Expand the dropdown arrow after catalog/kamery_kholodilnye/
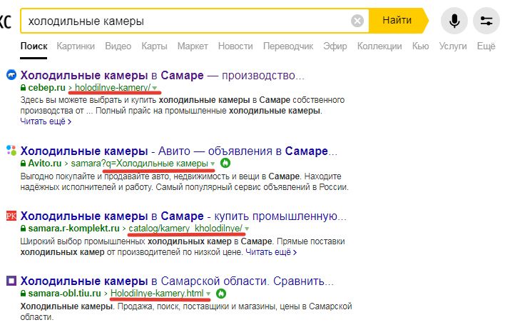Viewport: 505px width, 335px height. [247, 229]
